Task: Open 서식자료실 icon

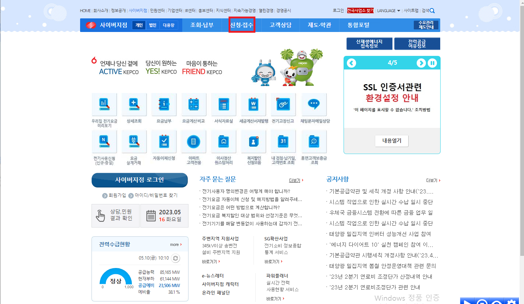Action: coord(223,105)
